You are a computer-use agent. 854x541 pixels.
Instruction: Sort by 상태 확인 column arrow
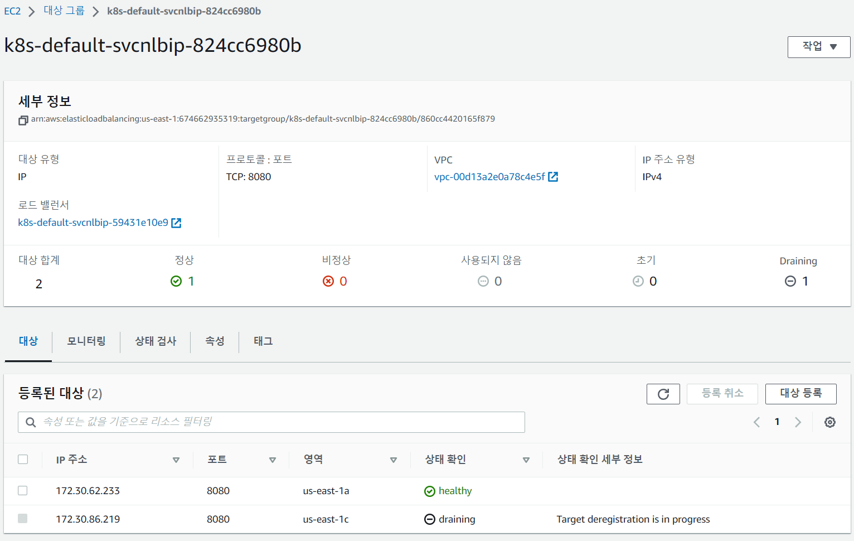pyautogui.click(x=526, y=460)
